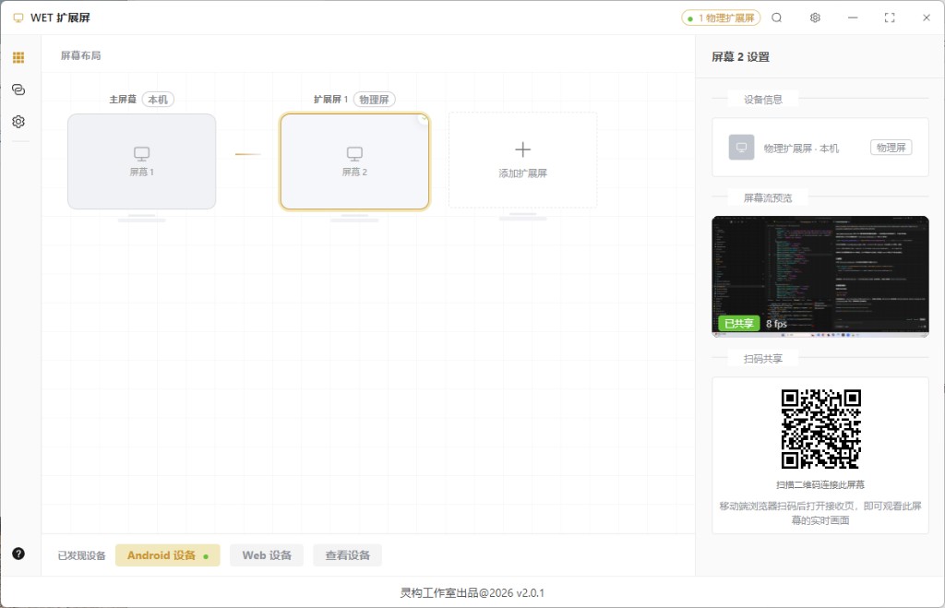Click the 添加扩展屏 placeholder card
945x608 pixels.
click(x=523, y=160)
